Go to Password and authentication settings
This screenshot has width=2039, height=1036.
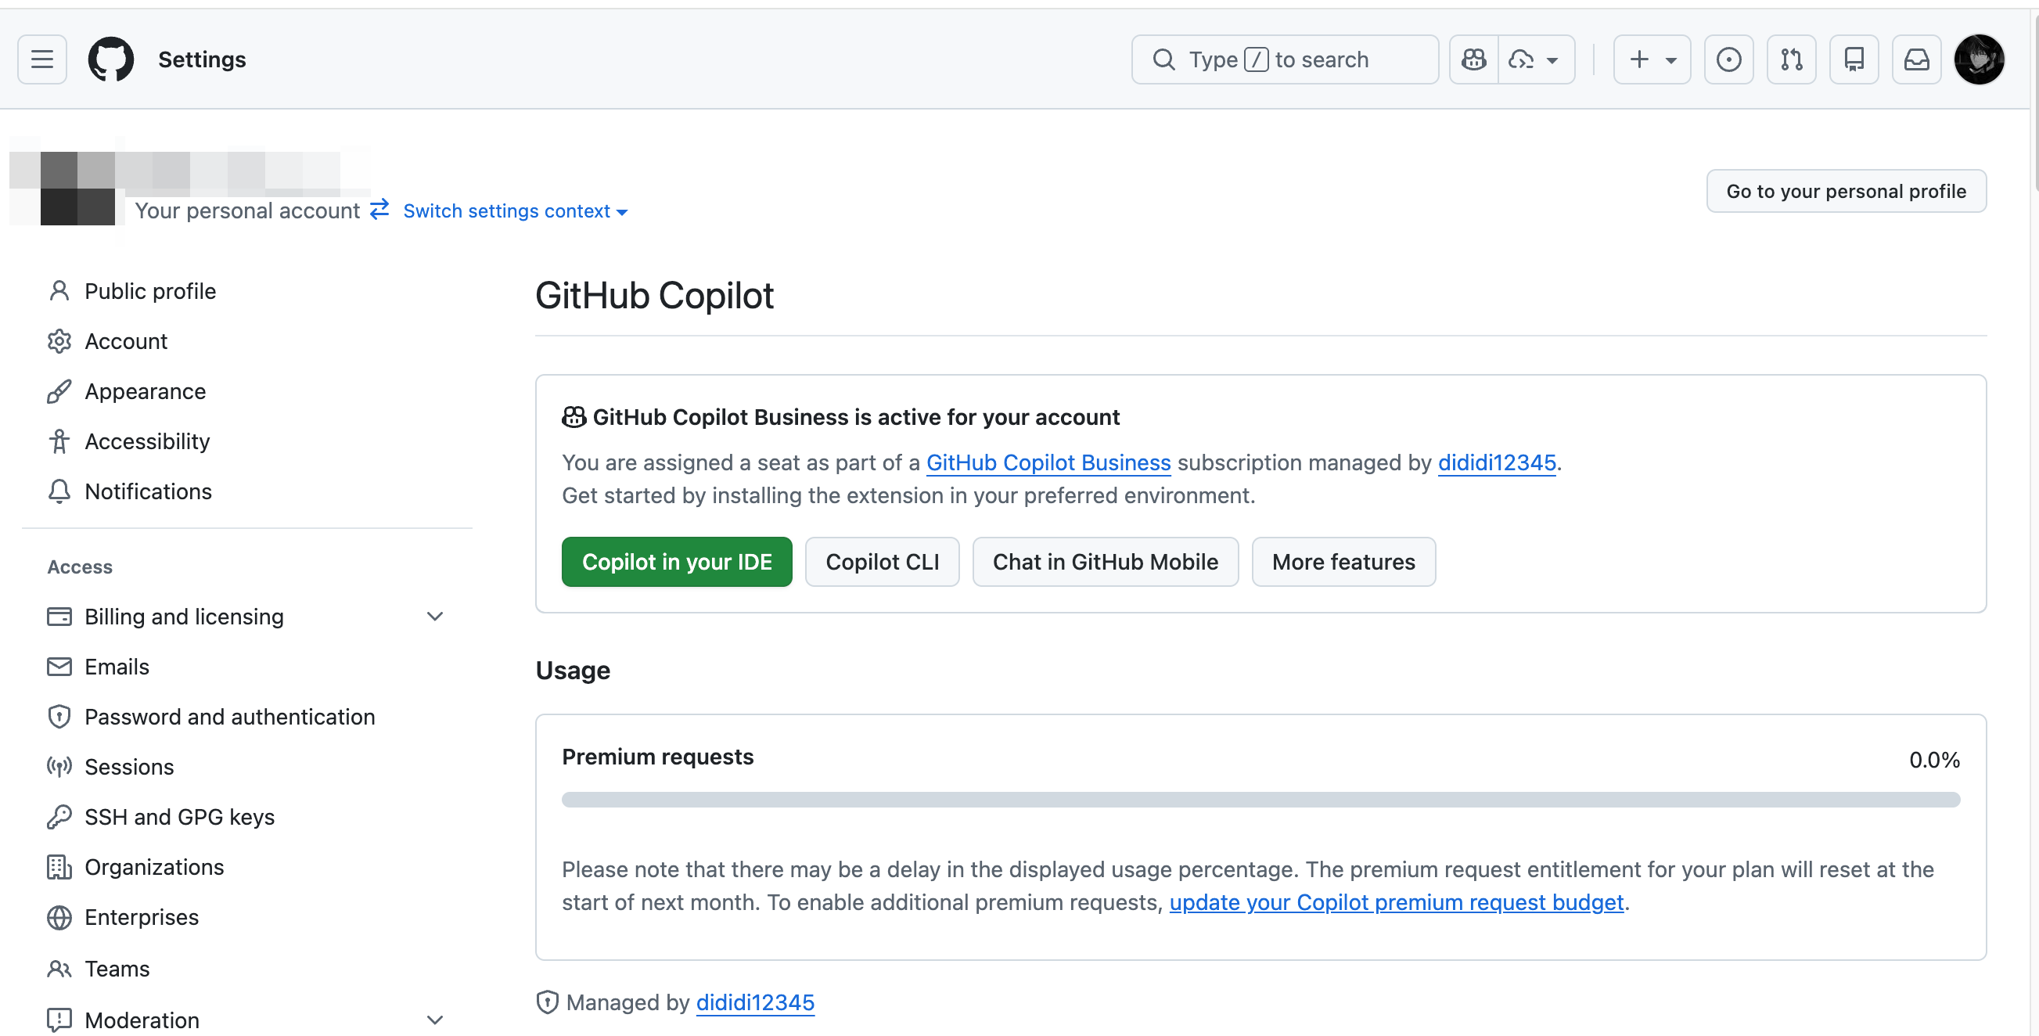(x=229, y=717)
